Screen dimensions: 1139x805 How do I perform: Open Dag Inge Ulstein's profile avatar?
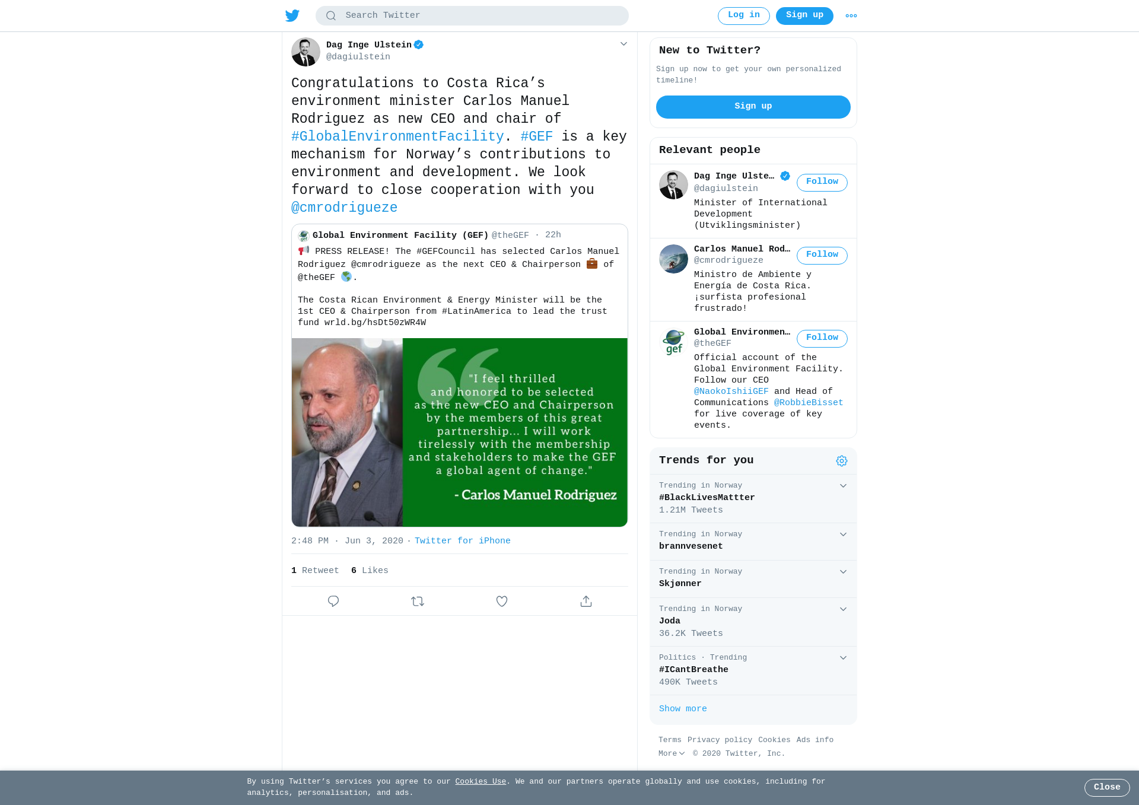[306, 52]
